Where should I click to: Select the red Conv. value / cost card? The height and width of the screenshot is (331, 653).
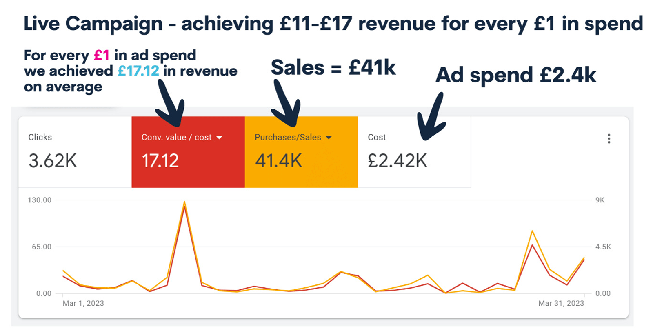click(188, 152)
